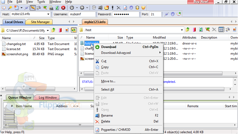Choose Delete in the context menu

pyautogui.click(x=129, y=121)
